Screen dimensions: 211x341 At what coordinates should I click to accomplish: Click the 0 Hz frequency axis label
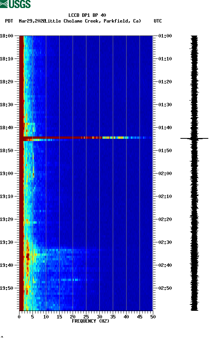[x=19, y=317]
